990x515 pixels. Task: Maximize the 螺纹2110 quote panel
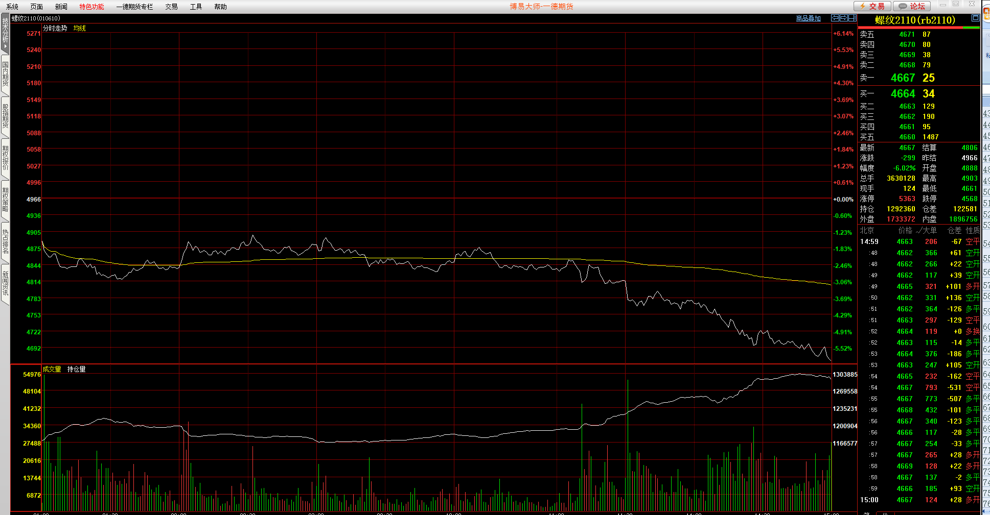click(x=975, y=18)
